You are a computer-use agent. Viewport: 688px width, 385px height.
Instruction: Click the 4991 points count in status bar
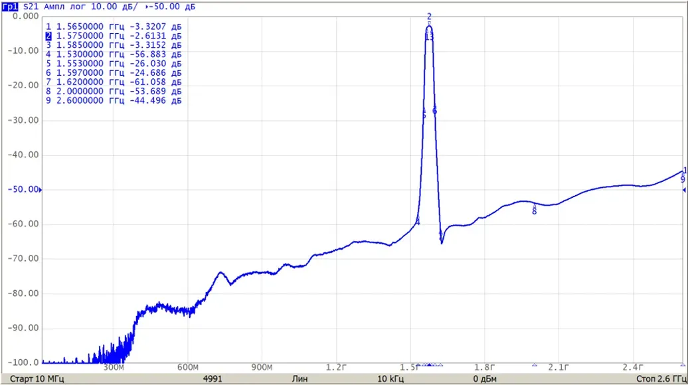tap(213, 379)
